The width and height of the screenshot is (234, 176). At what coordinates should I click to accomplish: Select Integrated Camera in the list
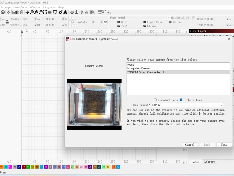click(178, 68)
